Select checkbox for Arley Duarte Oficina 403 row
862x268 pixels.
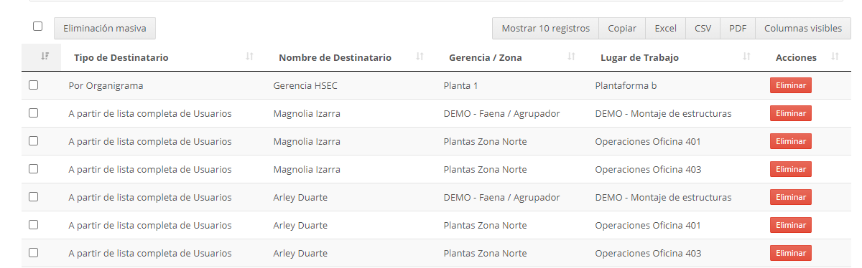(x=33, y=253)
